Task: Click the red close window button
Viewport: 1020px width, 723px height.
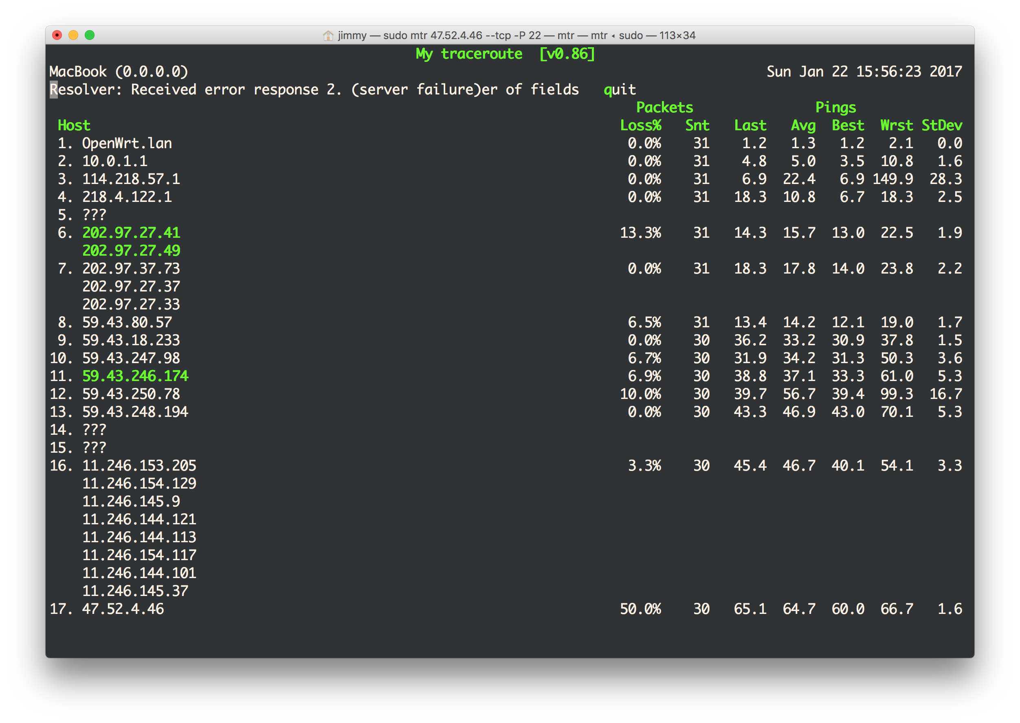Action: click(x=57, y=35)
